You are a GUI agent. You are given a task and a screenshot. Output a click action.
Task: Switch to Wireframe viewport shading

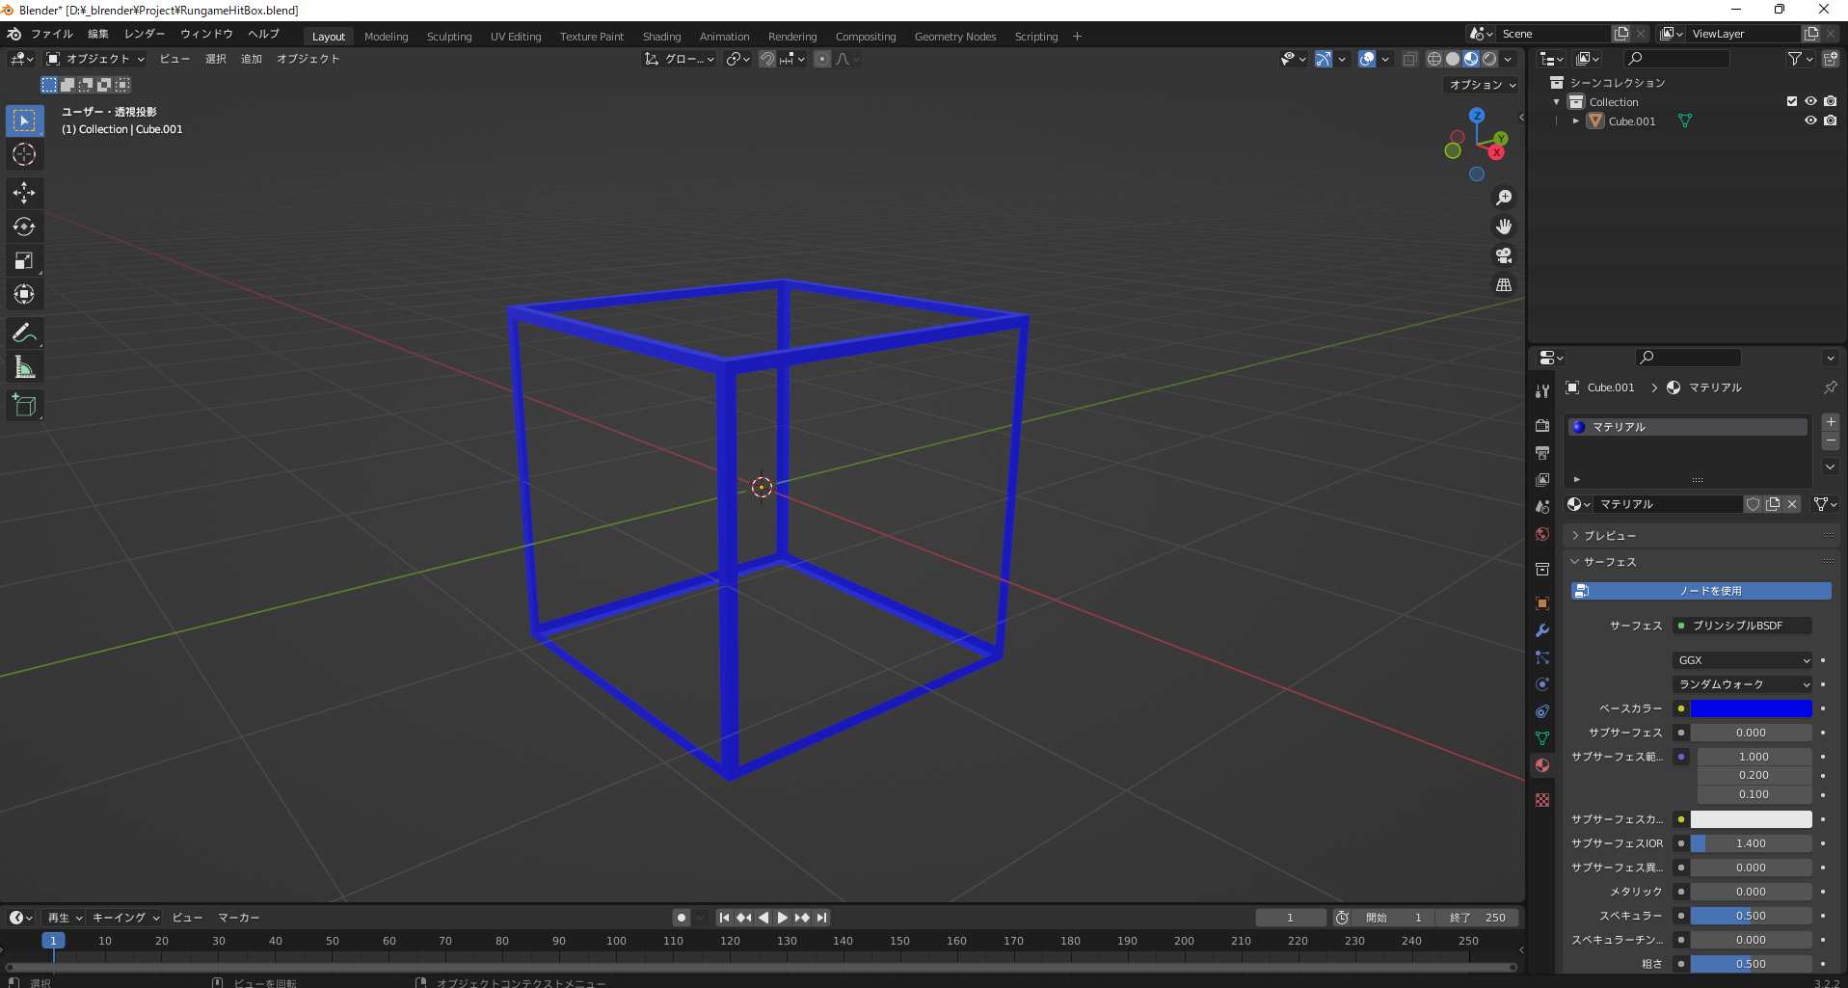point(1434,59)
